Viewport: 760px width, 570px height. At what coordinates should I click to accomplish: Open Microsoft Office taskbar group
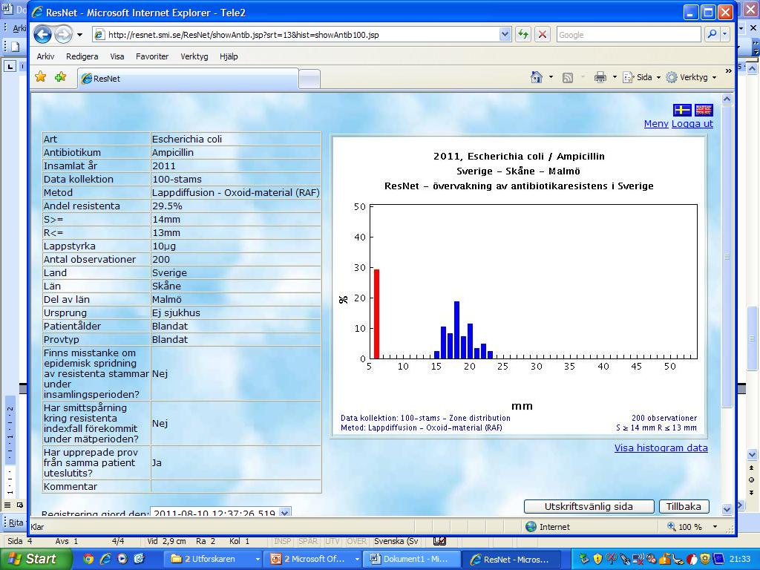coord(314,559)
